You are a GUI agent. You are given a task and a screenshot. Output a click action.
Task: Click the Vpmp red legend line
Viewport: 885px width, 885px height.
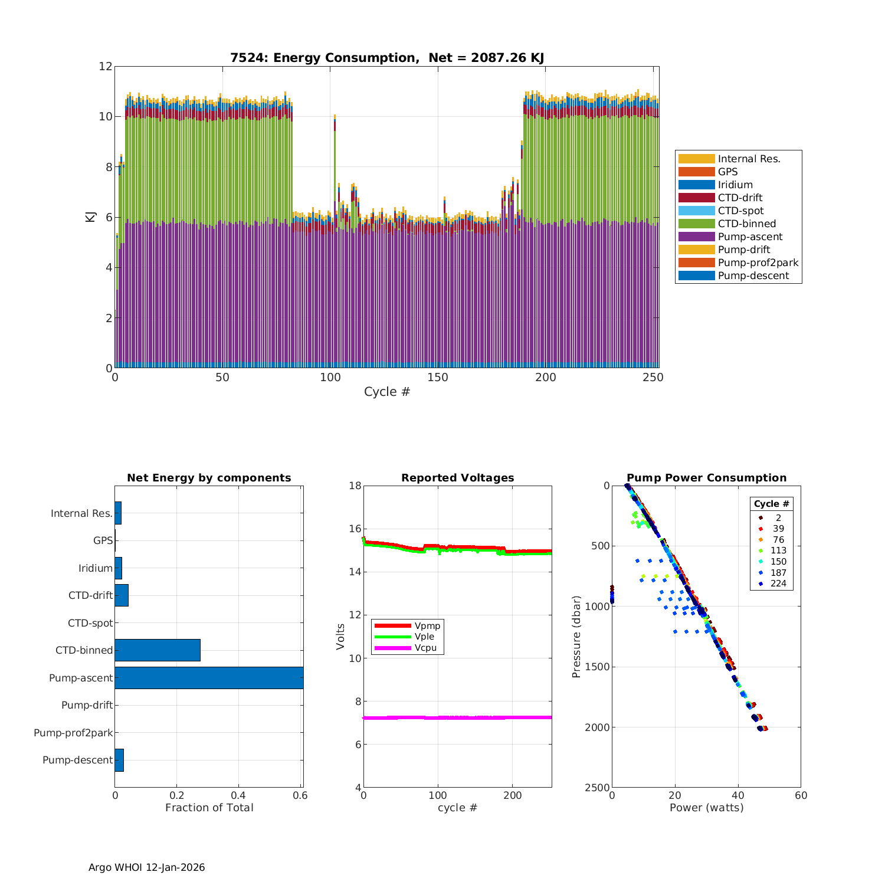click(x=392, y=625)
